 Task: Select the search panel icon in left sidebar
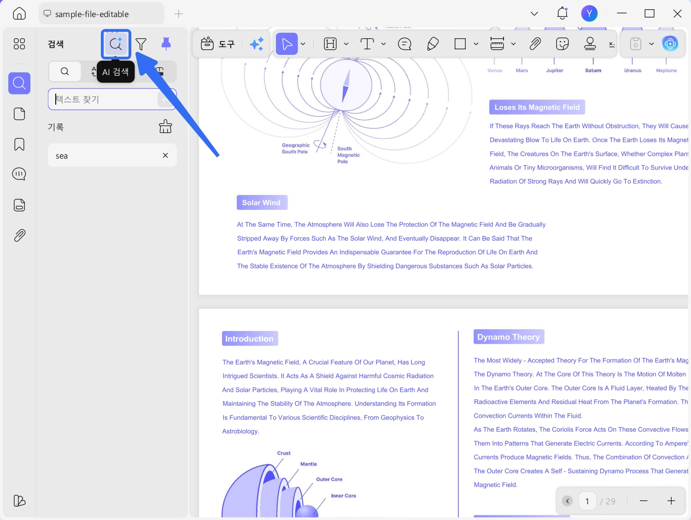19,83
